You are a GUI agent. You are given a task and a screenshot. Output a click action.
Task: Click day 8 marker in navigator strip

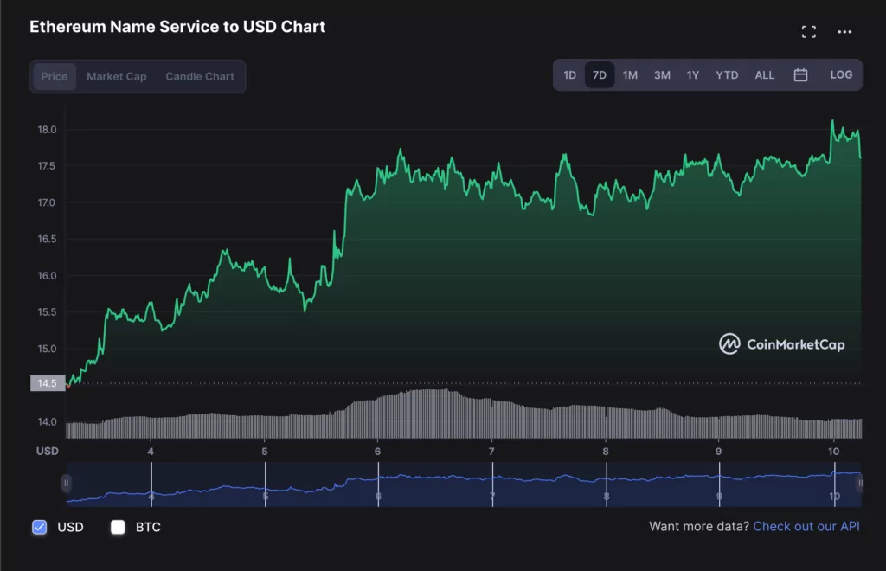607,497
